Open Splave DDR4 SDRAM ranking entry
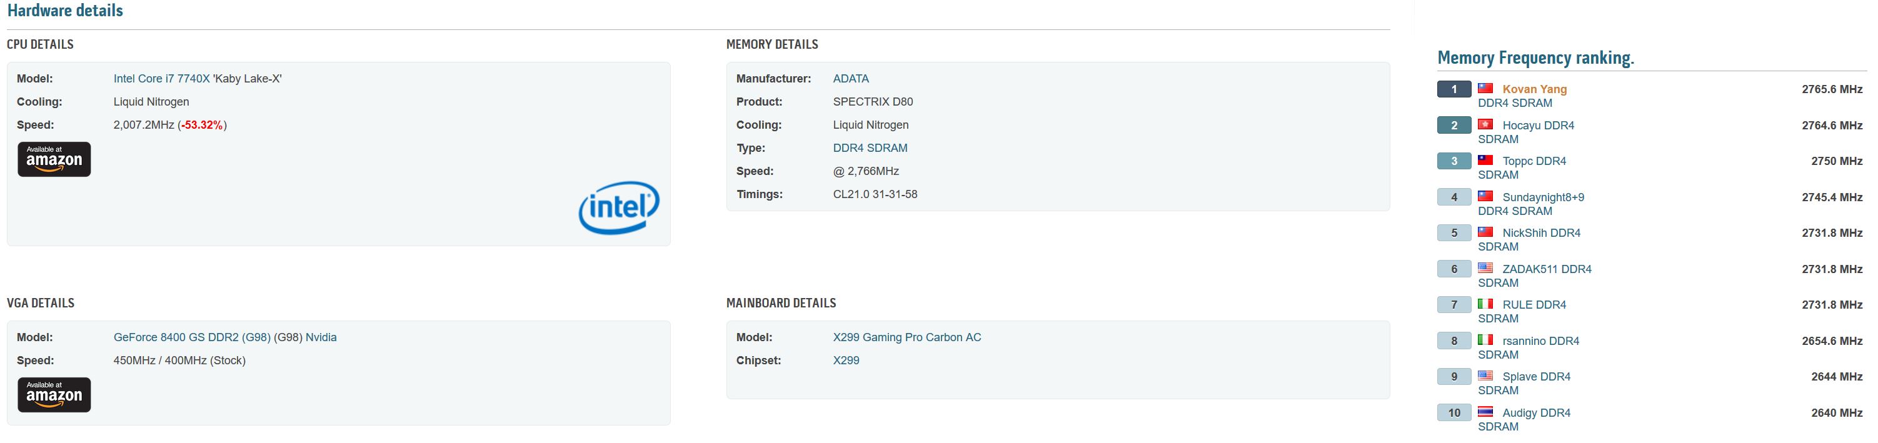The image size is (1878, 443). pyautogui.click(x=1524, y=383)
